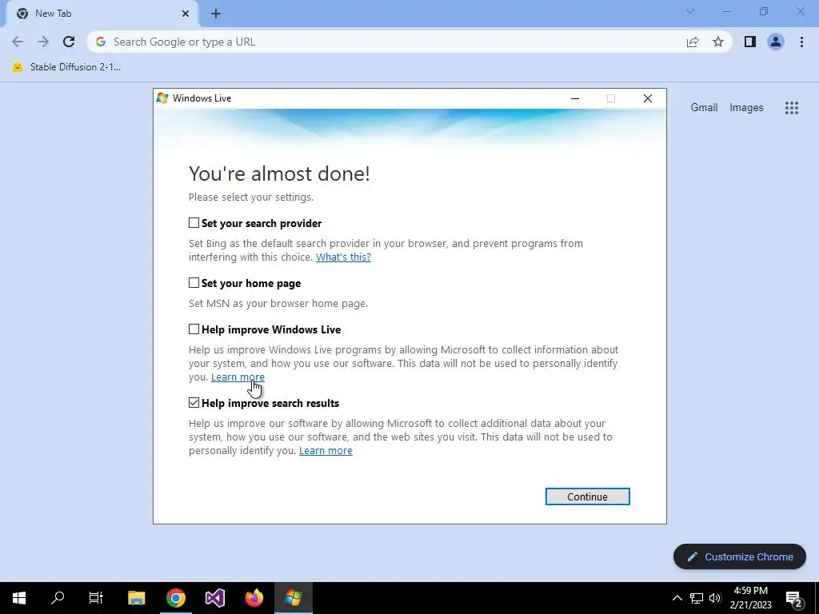Launch Firefox from taskbar
The image size is (819, 614).
254,598
